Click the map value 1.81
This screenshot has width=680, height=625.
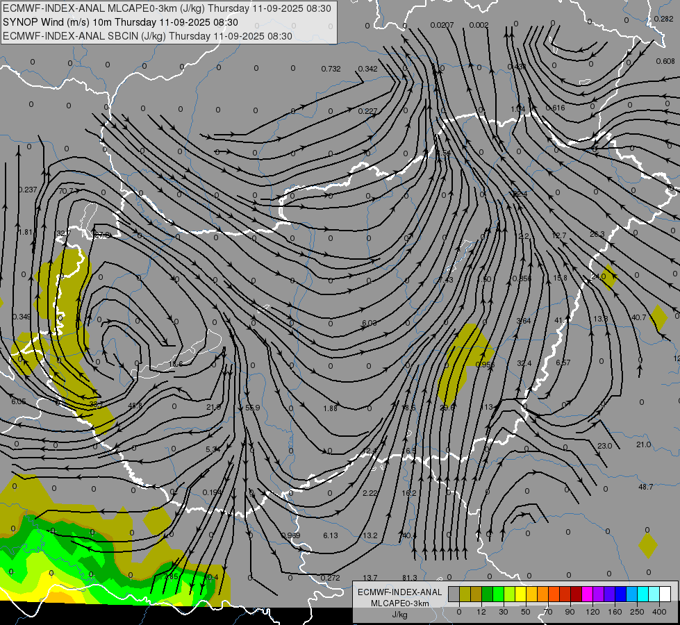(26, 233)
